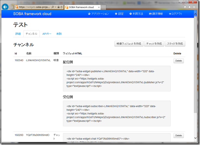The image size is (200, 145).
Task: Delete channel 160280
Action: pos(179,136)
